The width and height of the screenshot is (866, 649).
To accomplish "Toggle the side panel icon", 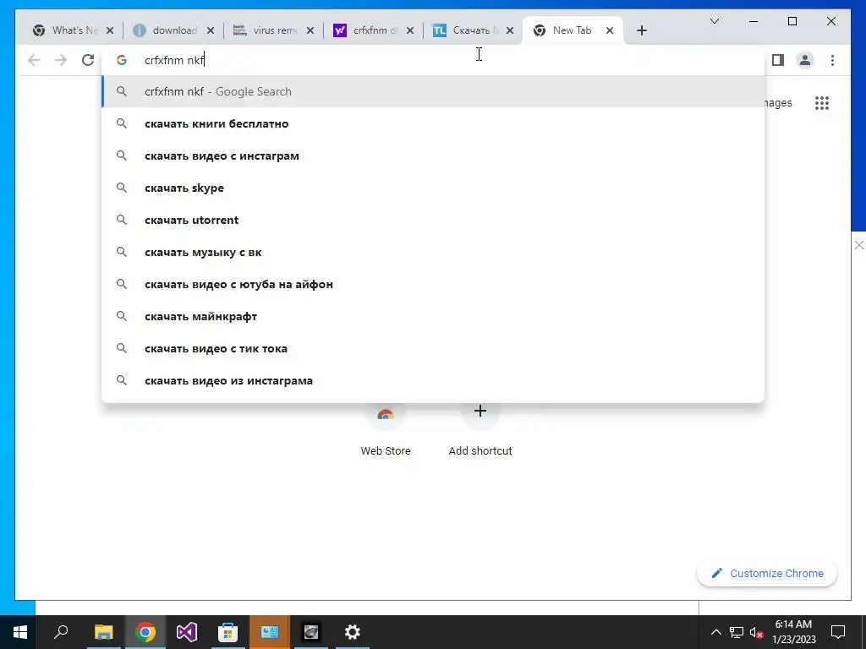I will pyautogui.click(x=778, y=60).
